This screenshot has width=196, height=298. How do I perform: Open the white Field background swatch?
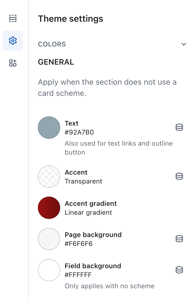click(x=49, y=270)
